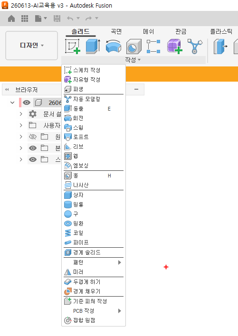The width and height of the screenshot is (238, 336).
Task: Select 웹 from the menu
Action: click(x=94, y=156)
